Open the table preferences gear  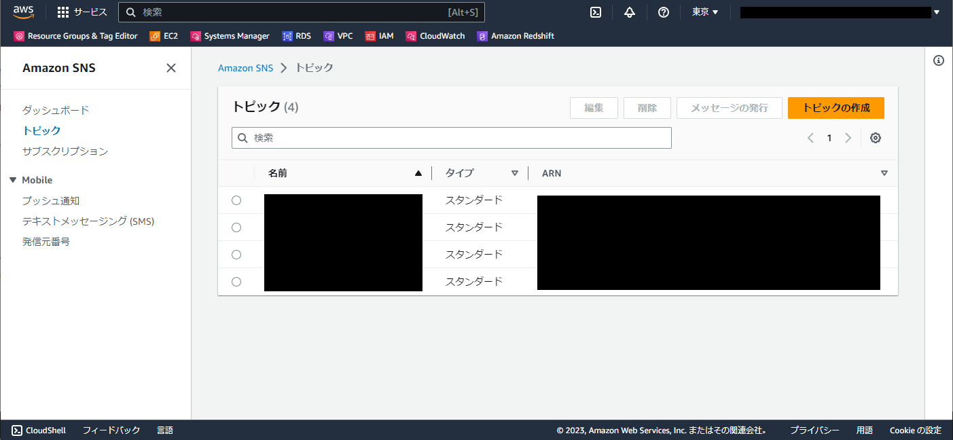coord(875,137)
